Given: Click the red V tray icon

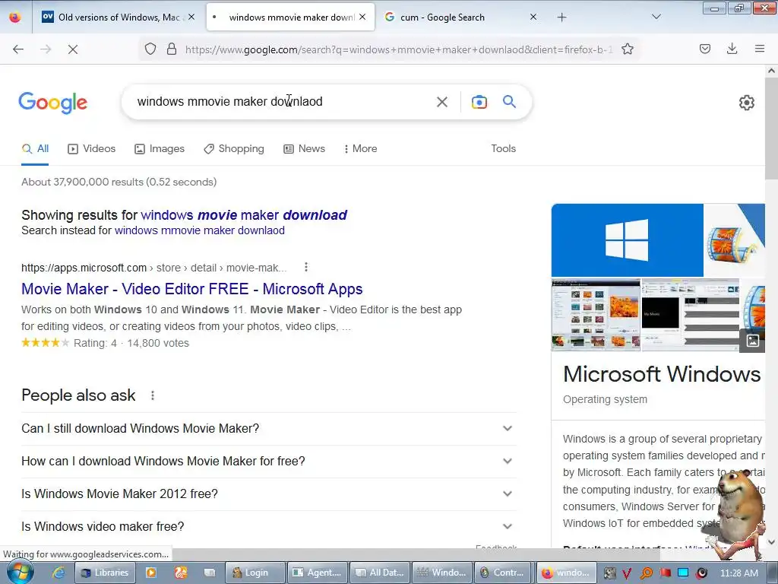Looking at the screenshot, I should (627, 573).
